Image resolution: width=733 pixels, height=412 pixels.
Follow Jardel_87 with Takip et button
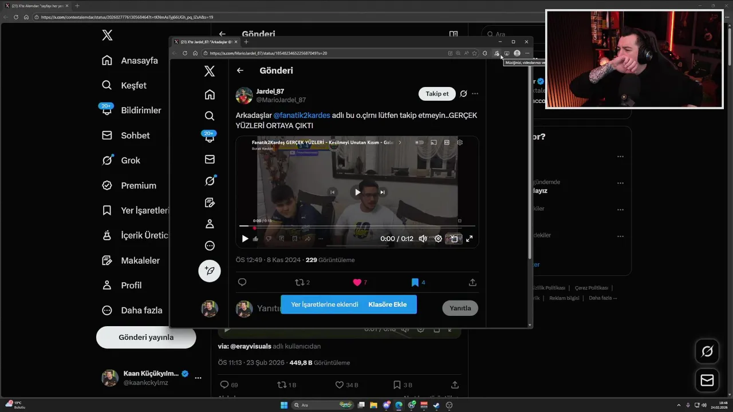tap(437, 94)
